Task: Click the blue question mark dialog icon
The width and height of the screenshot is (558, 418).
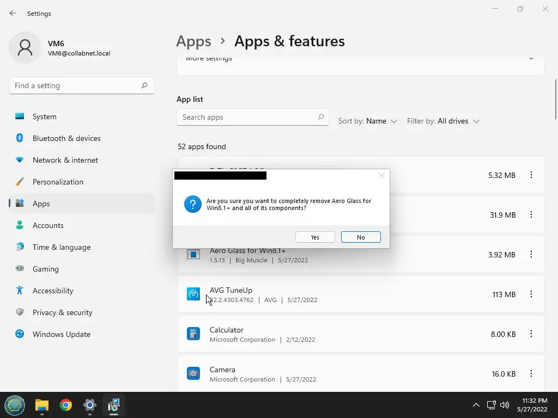Action: click(x=193, y=204)
